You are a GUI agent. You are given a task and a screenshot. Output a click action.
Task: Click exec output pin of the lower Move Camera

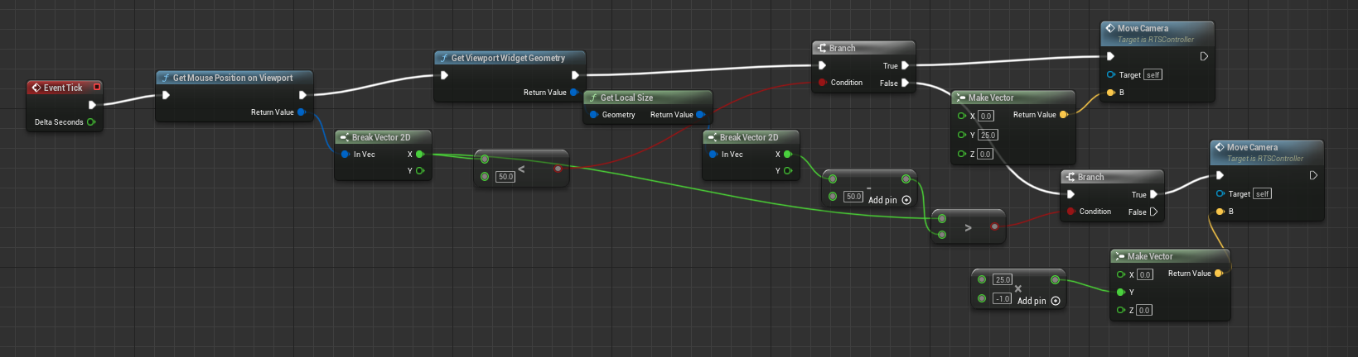point(1313,175)
